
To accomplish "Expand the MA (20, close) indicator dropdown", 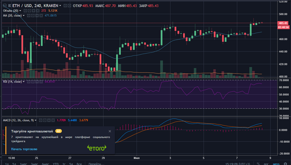I will (24, 15).
